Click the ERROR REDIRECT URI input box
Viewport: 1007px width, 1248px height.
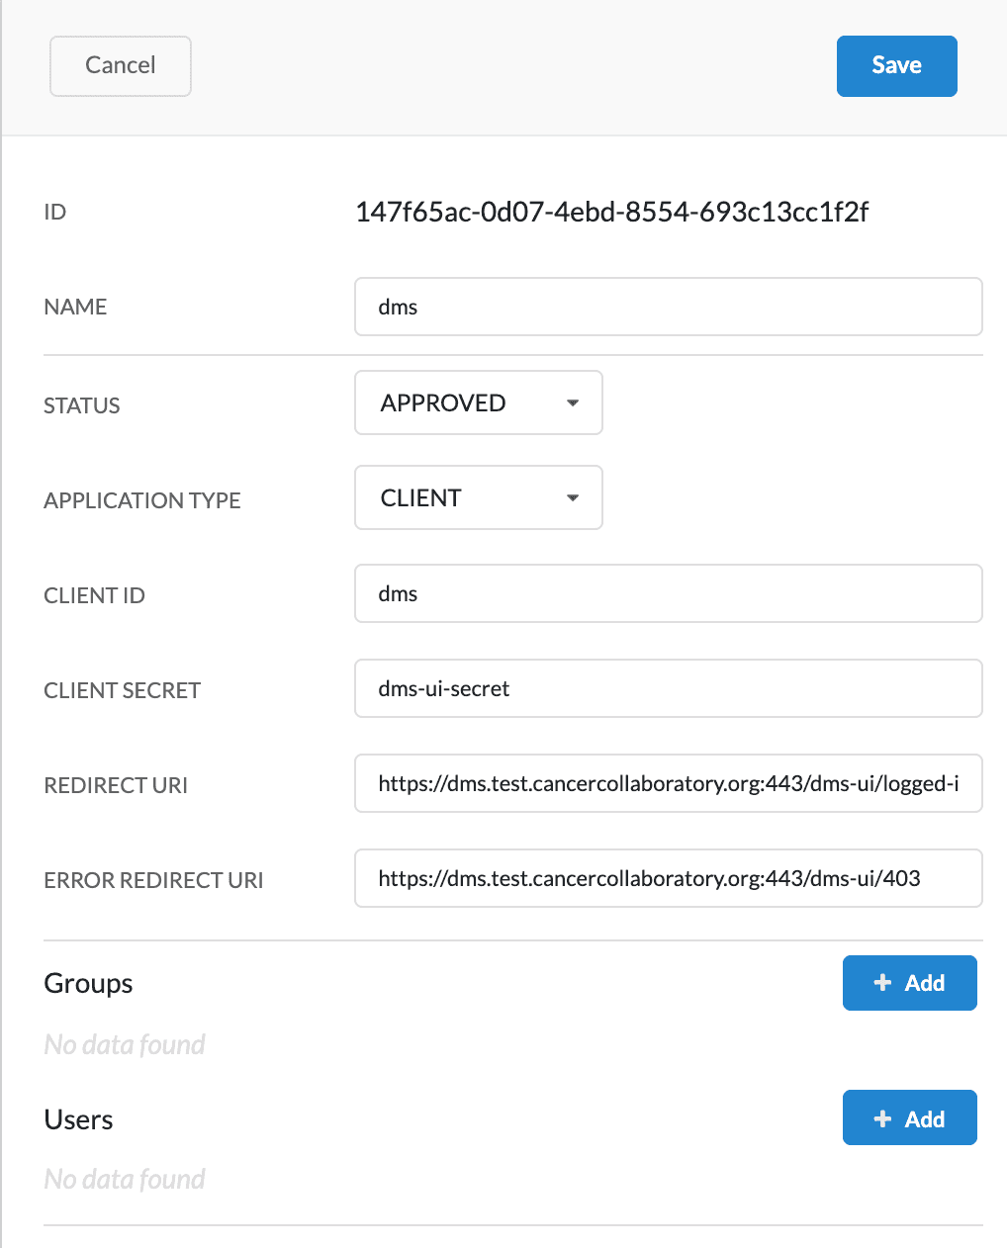(x=669, y=878)
